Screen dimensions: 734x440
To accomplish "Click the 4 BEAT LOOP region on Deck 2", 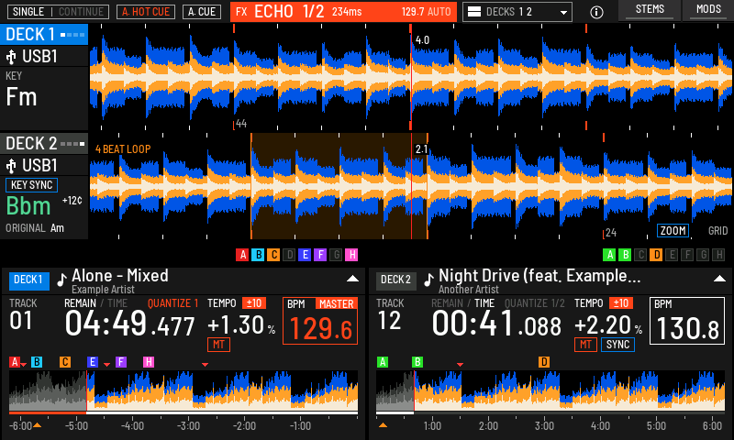I will coord(339,186).
